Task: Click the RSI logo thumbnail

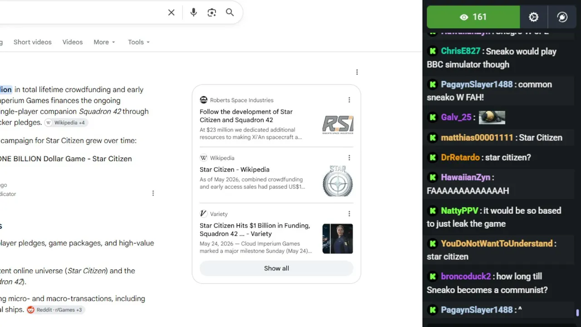Action: 338,125
